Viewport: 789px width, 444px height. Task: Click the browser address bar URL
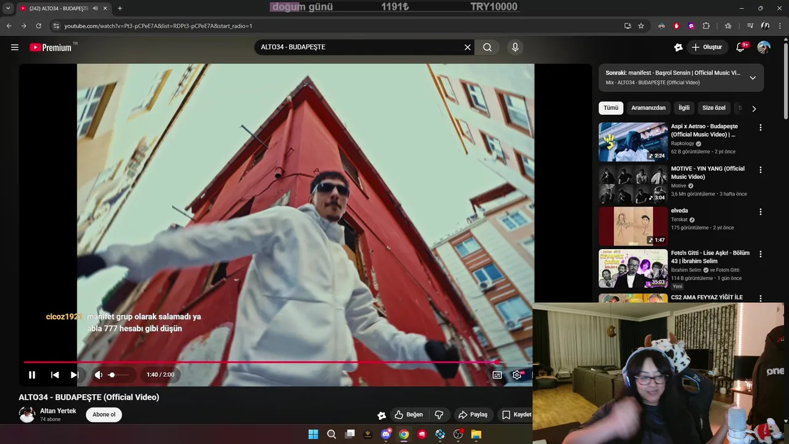[x=158, y=26]
